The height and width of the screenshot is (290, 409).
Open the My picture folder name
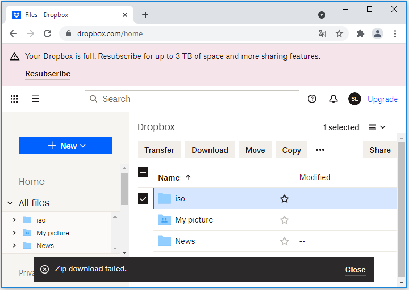click(194, 220)
